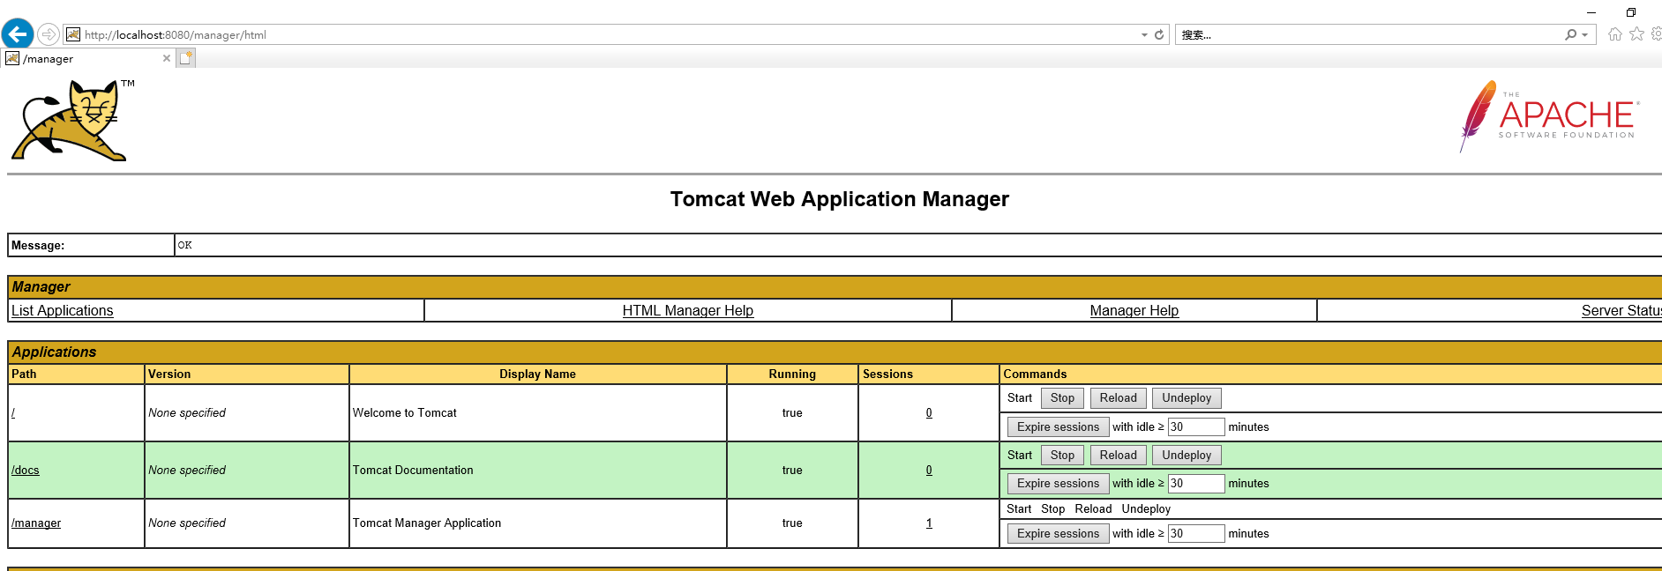Open the root / application path link
The height and width of the screenshot is (571, 1662).
click(13, 412)
